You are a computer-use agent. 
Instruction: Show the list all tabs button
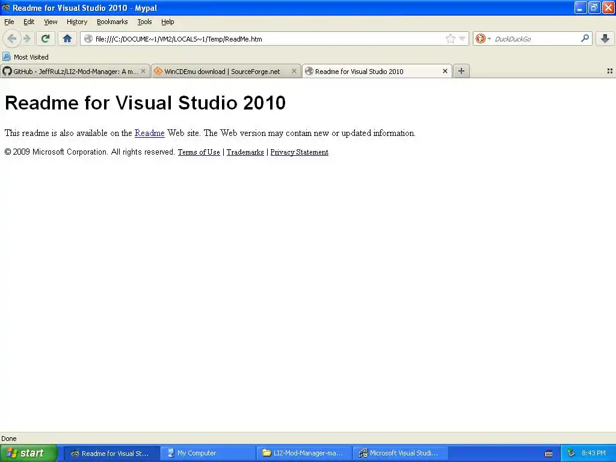pos(610,71)
